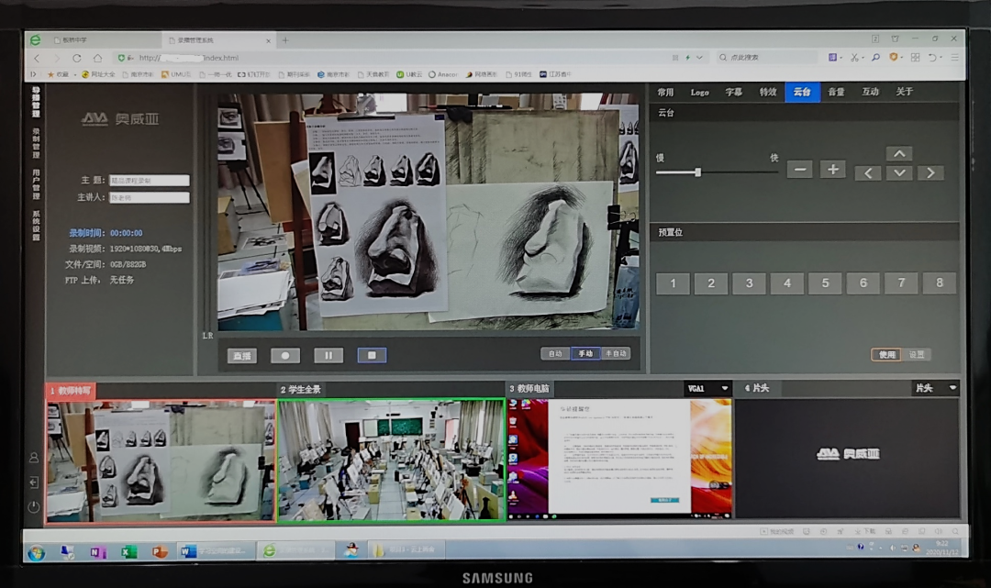Switch to the 字幕 tab

point(734,93)
